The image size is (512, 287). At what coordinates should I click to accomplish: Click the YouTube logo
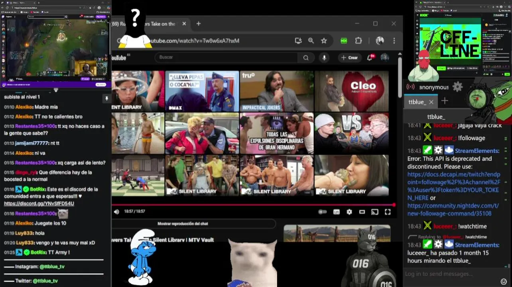click(119, 58)
